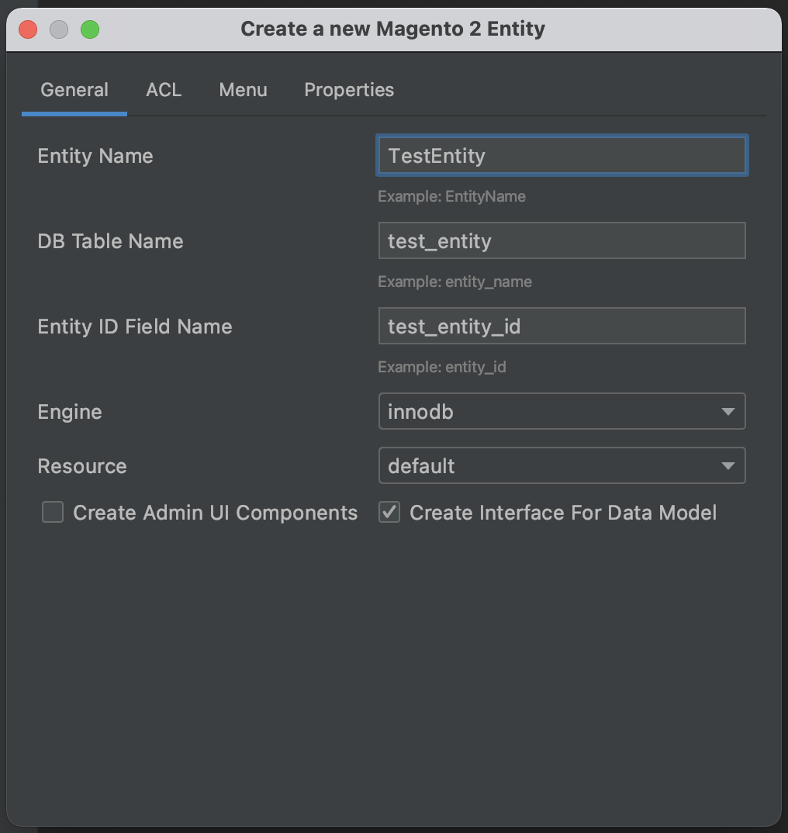Click the Resource label
The width and height of the screenshot is (788, 833).
click(x=82, y=466)
